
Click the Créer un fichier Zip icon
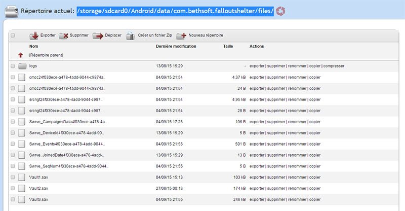pyautogui.click(x=131, y=36)
